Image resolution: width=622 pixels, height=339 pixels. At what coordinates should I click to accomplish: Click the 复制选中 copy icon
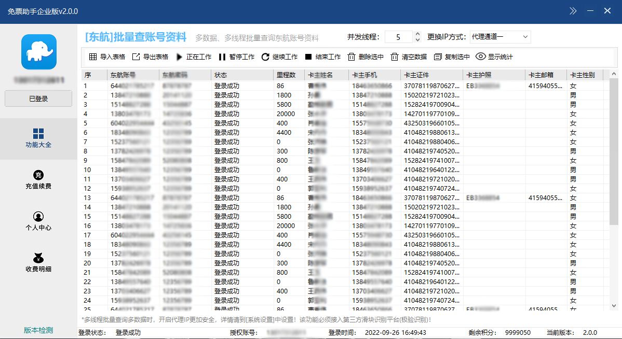438,57
